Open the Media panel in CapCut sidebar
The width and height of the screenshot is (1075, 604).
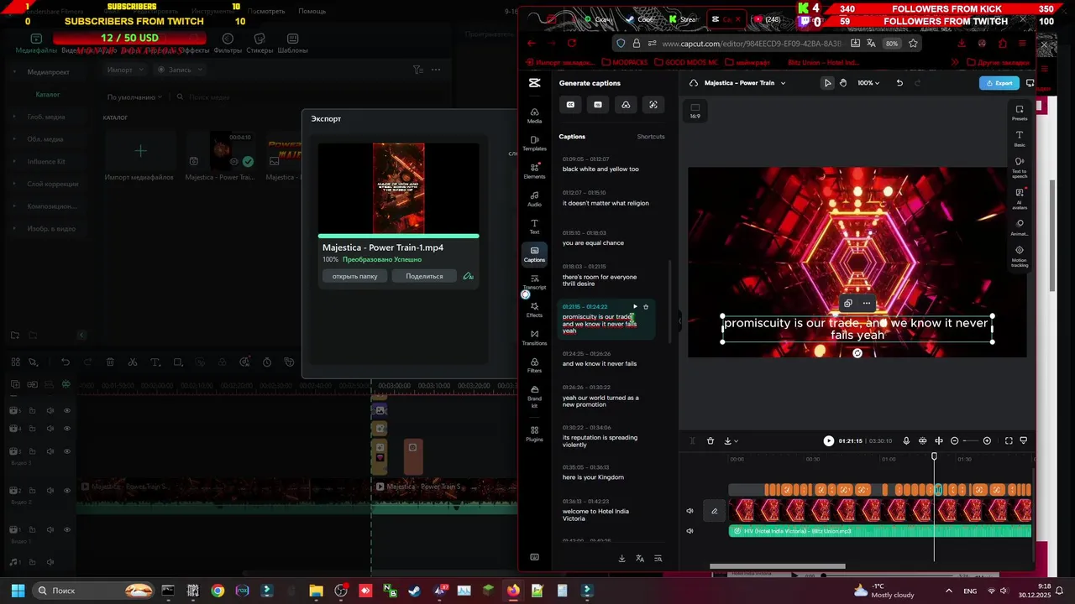tap(534, 116)
